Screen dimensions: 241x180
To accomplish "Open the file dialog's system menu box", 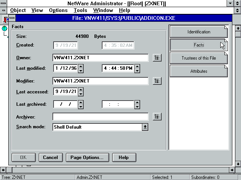I will click(12, 18).
